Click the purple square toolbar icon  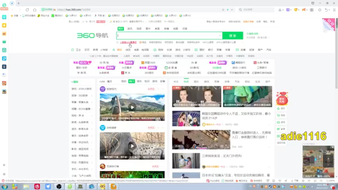point(288,10)
